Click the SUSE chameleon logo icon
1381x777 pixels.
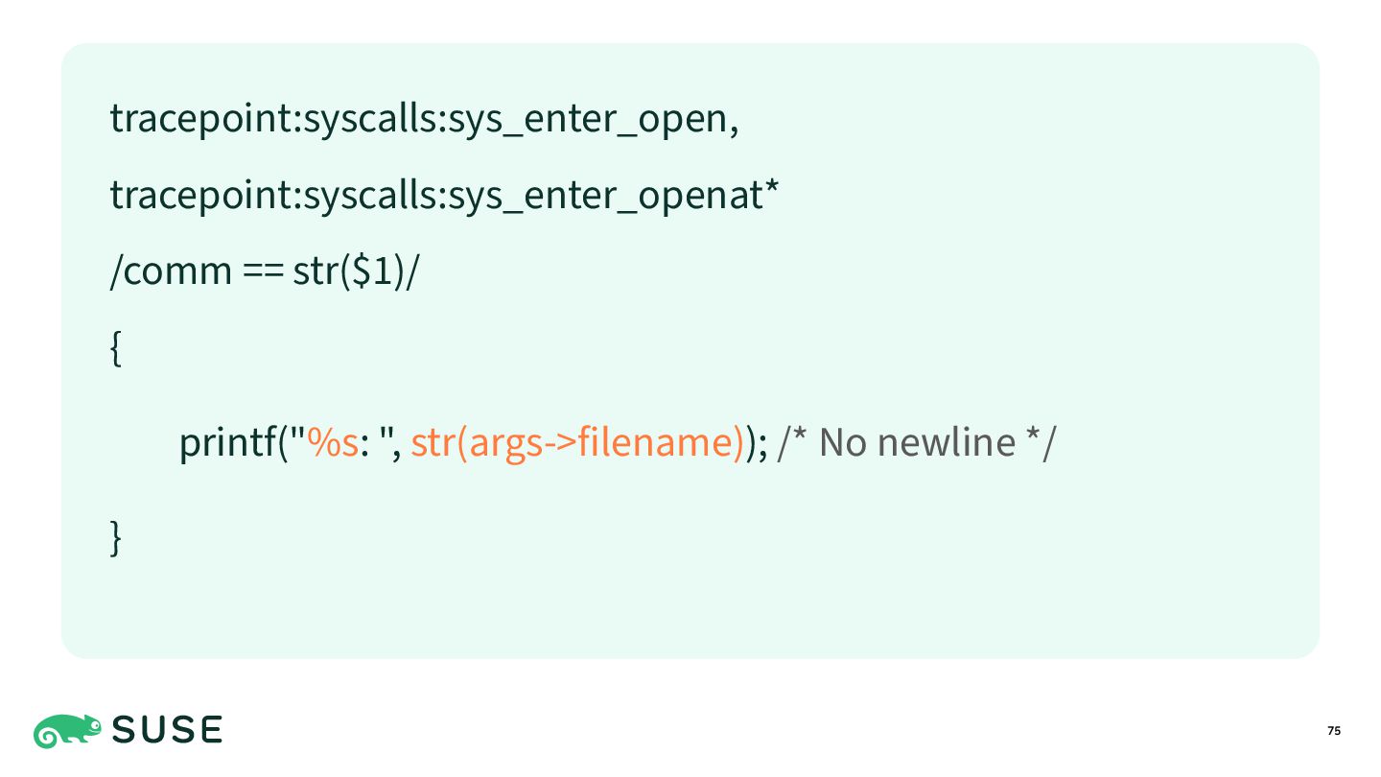pos(67,731)
